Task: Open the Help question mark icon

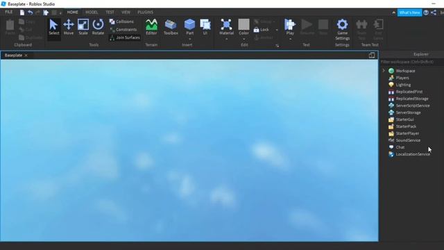Action: coord(426,12)
